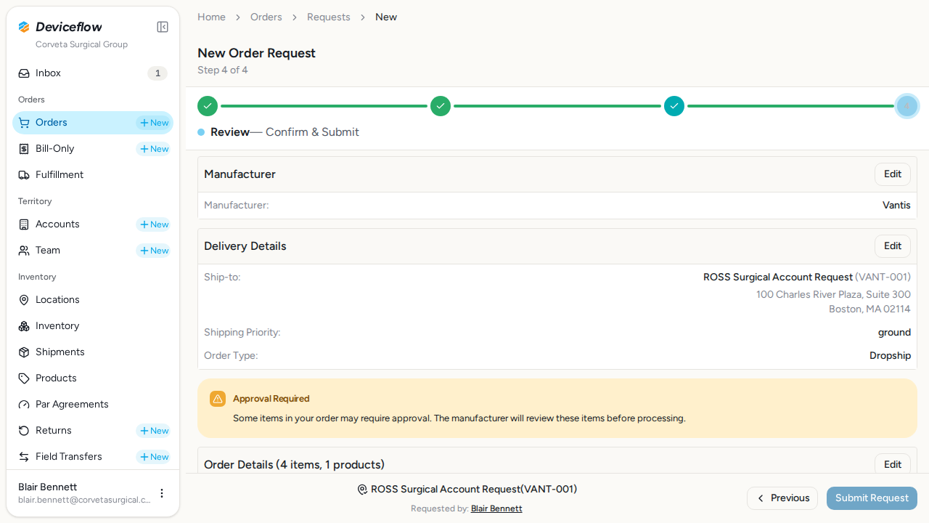Image resolution: width=929 pixels, height=523 pixels.
Task: Open Inventory in the sidebar
Action: [x=93, y=326]
